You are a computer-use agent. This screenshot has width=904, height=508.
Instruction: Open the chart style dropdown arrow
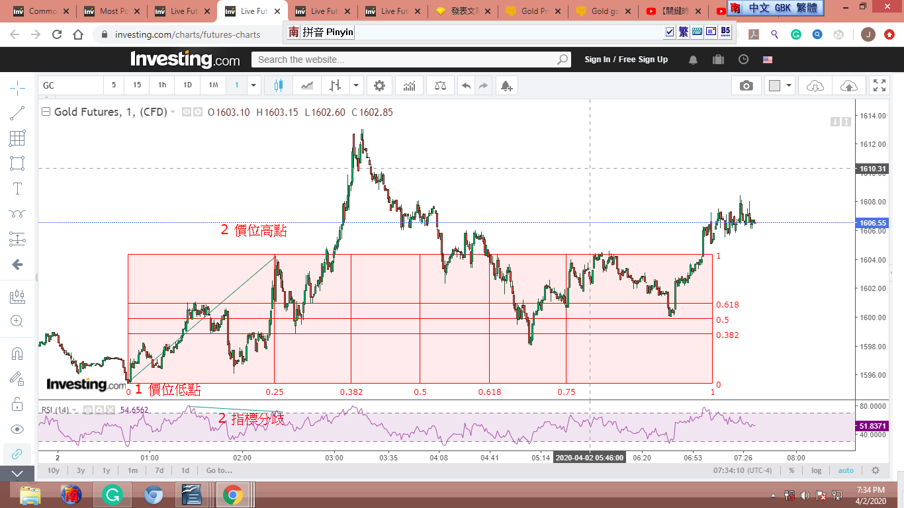pos(357,85)
